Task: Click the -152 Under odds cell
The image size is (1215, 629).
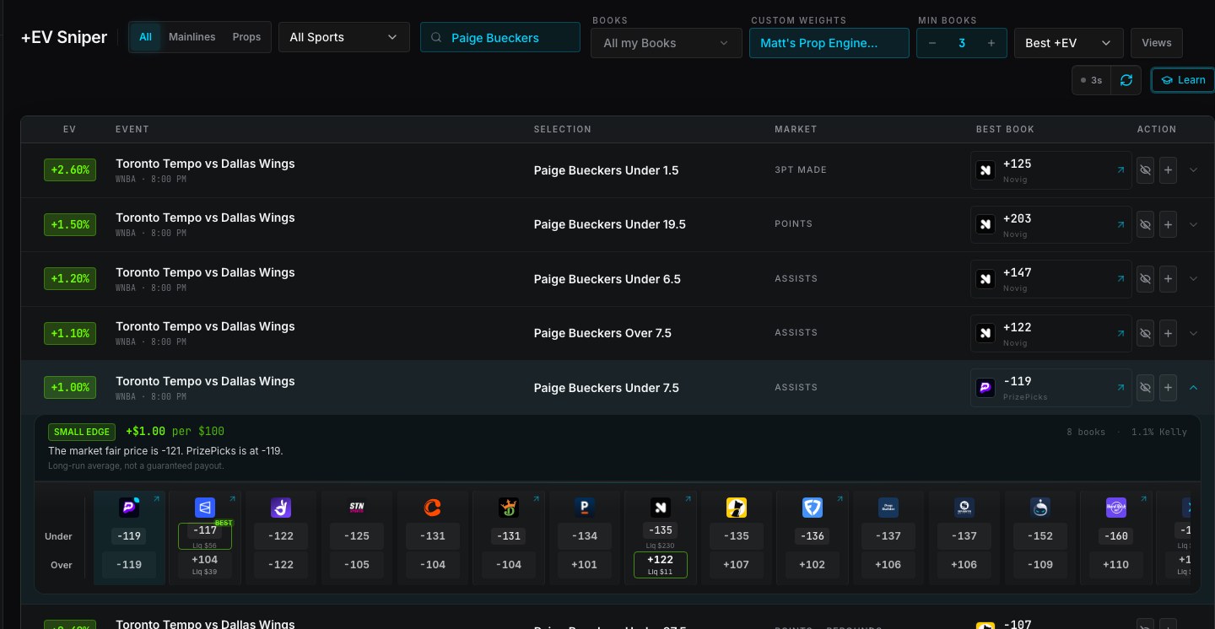Action: [x=1040, y=536]
